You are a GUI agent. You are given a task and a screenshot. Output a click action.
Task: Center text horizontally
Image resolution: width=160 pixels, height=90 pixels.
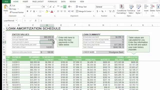[61, 11]
